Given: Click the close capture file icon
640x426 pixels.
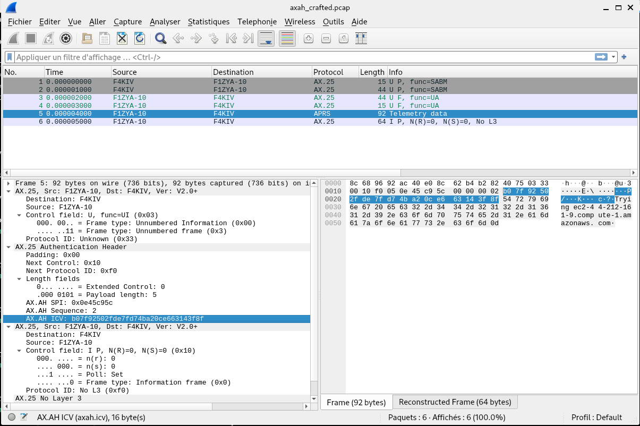Looking at the screenshot, I should tap(122, 38).
